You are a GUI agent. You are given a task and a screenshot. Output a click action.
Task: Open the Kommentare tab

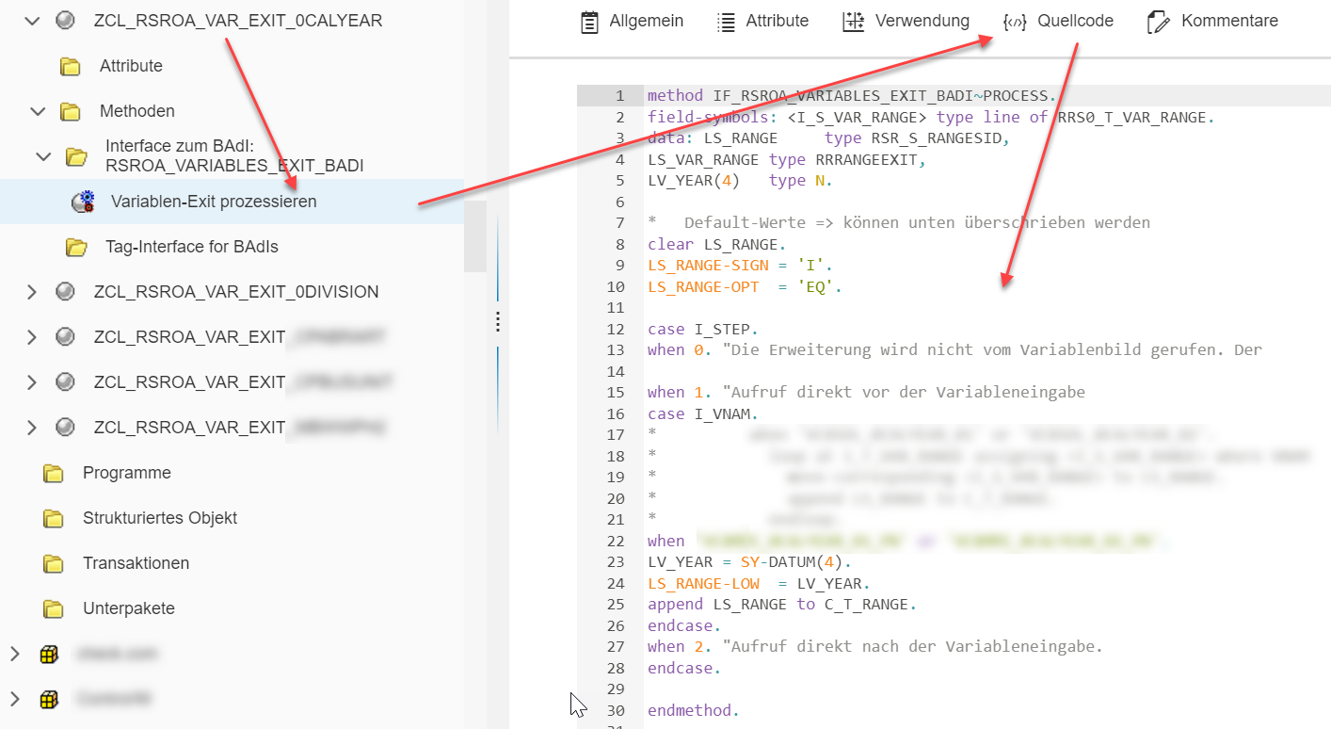point(1228,21)
